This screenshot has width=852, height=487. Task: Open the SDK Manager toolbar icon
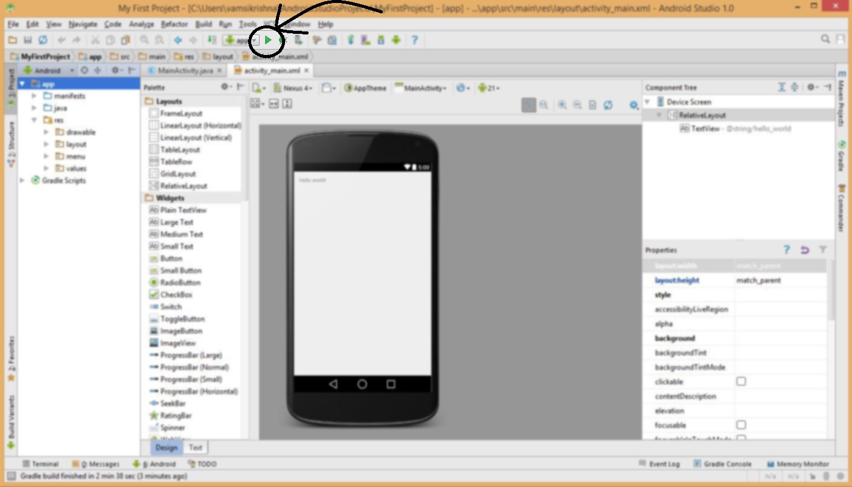click(x=381, y=40)
